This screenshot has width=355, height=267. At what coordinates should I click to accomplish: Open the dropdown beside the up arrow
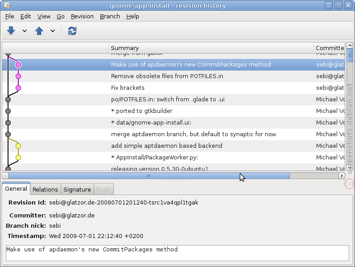coord(53,30)
